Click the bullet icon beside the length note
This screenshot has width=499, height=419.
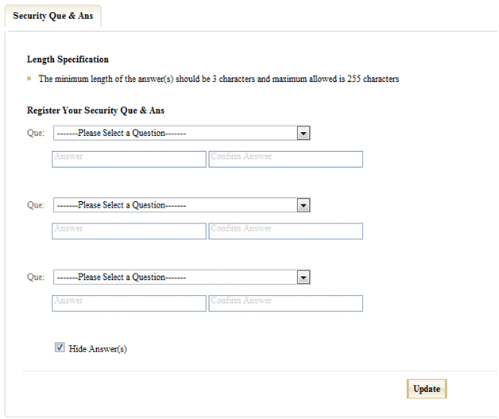[29, 79]
